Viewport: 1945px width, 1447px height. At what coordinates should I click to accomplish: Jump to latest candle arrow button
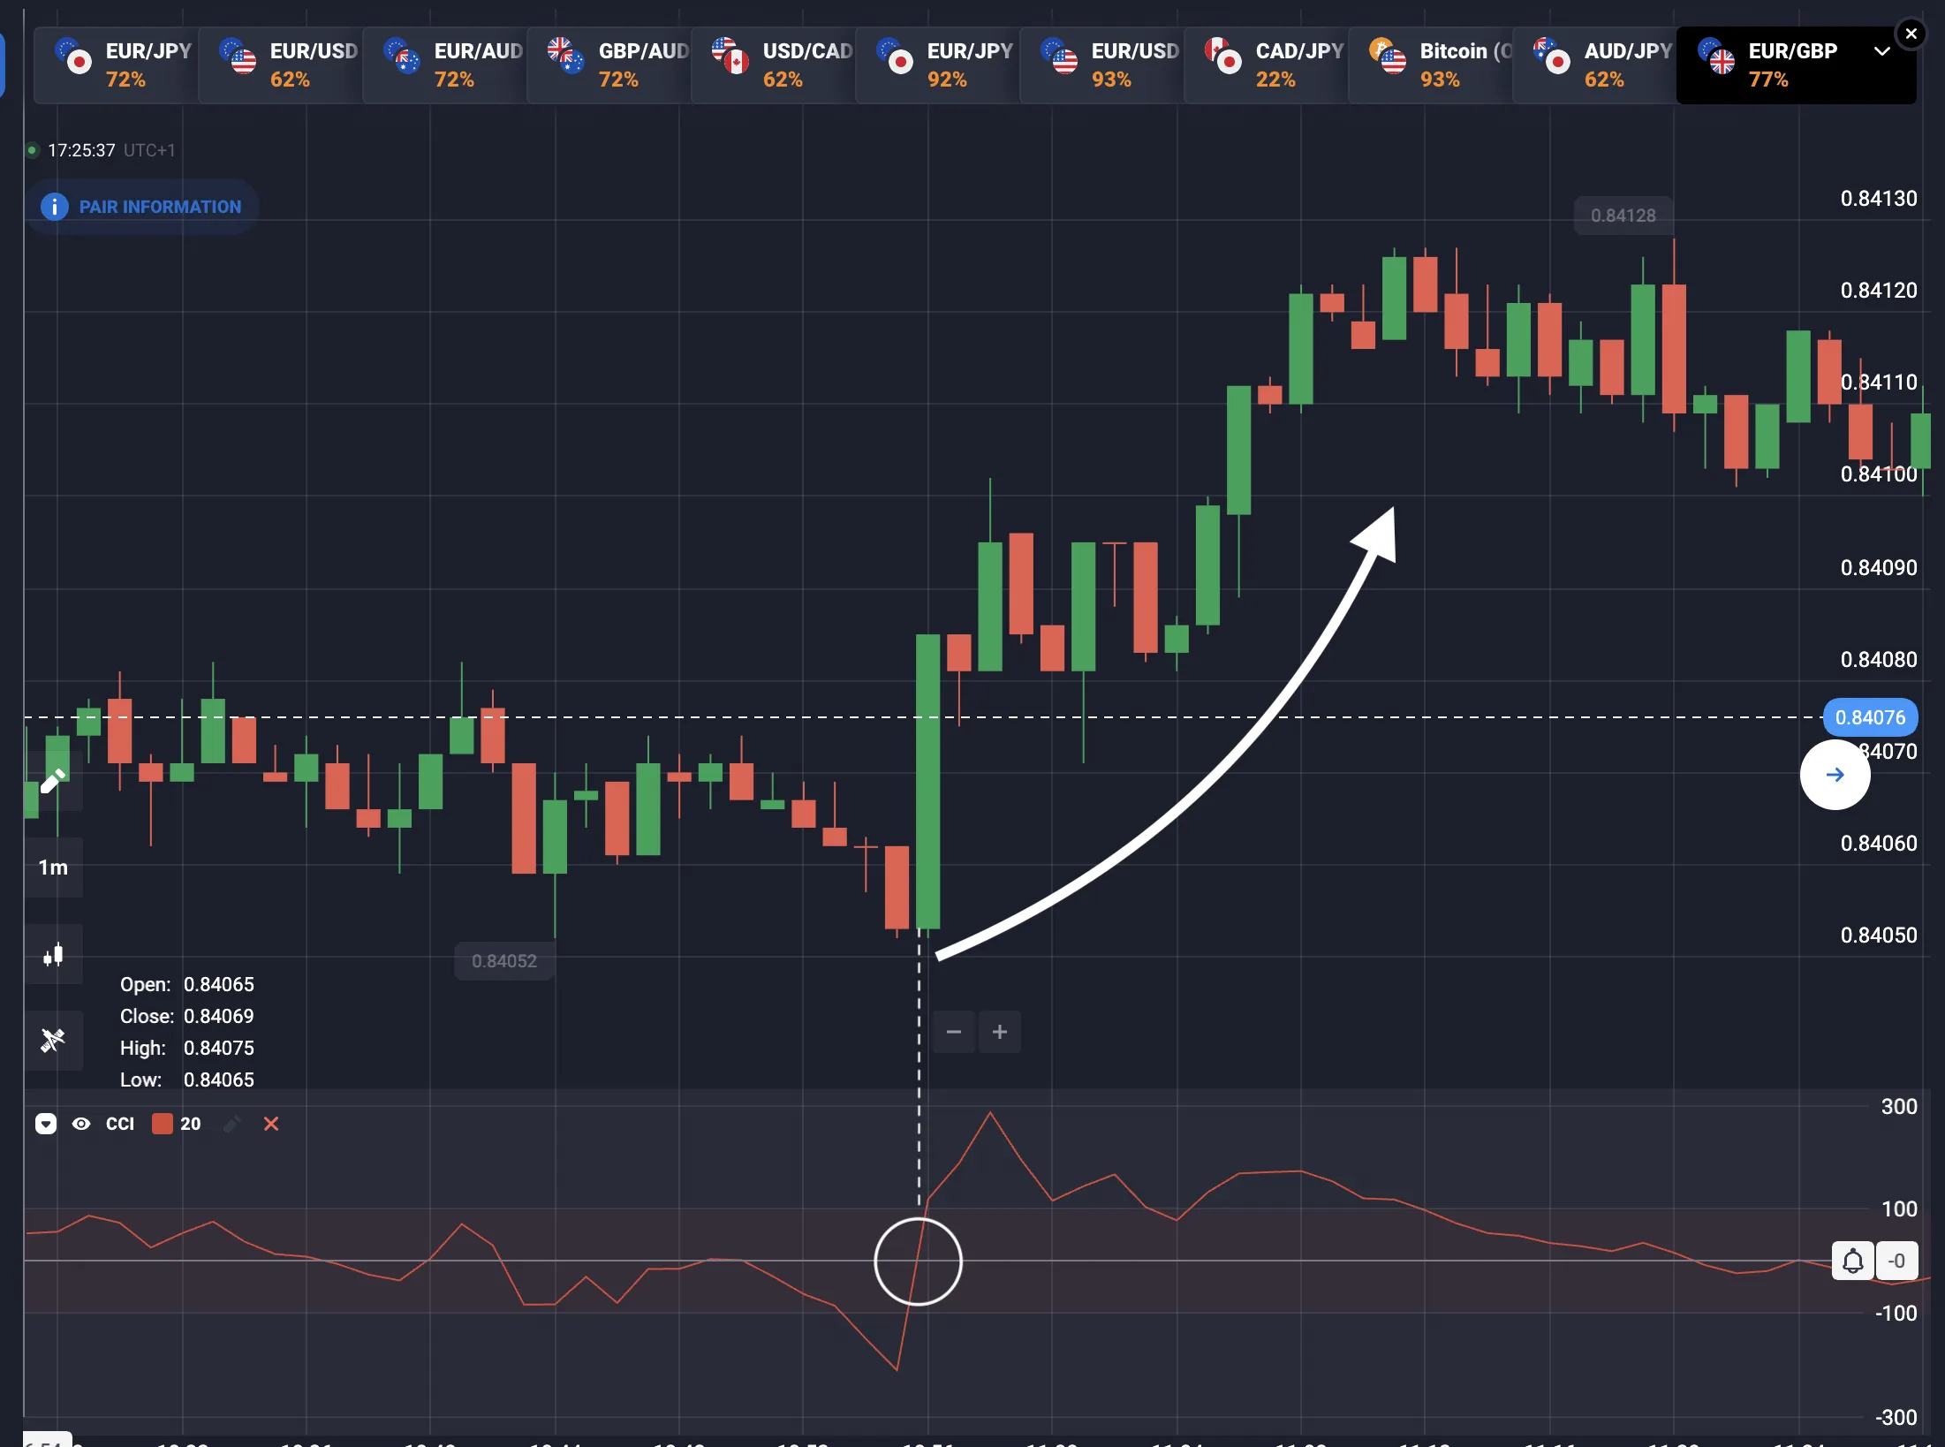(1835, 775)
